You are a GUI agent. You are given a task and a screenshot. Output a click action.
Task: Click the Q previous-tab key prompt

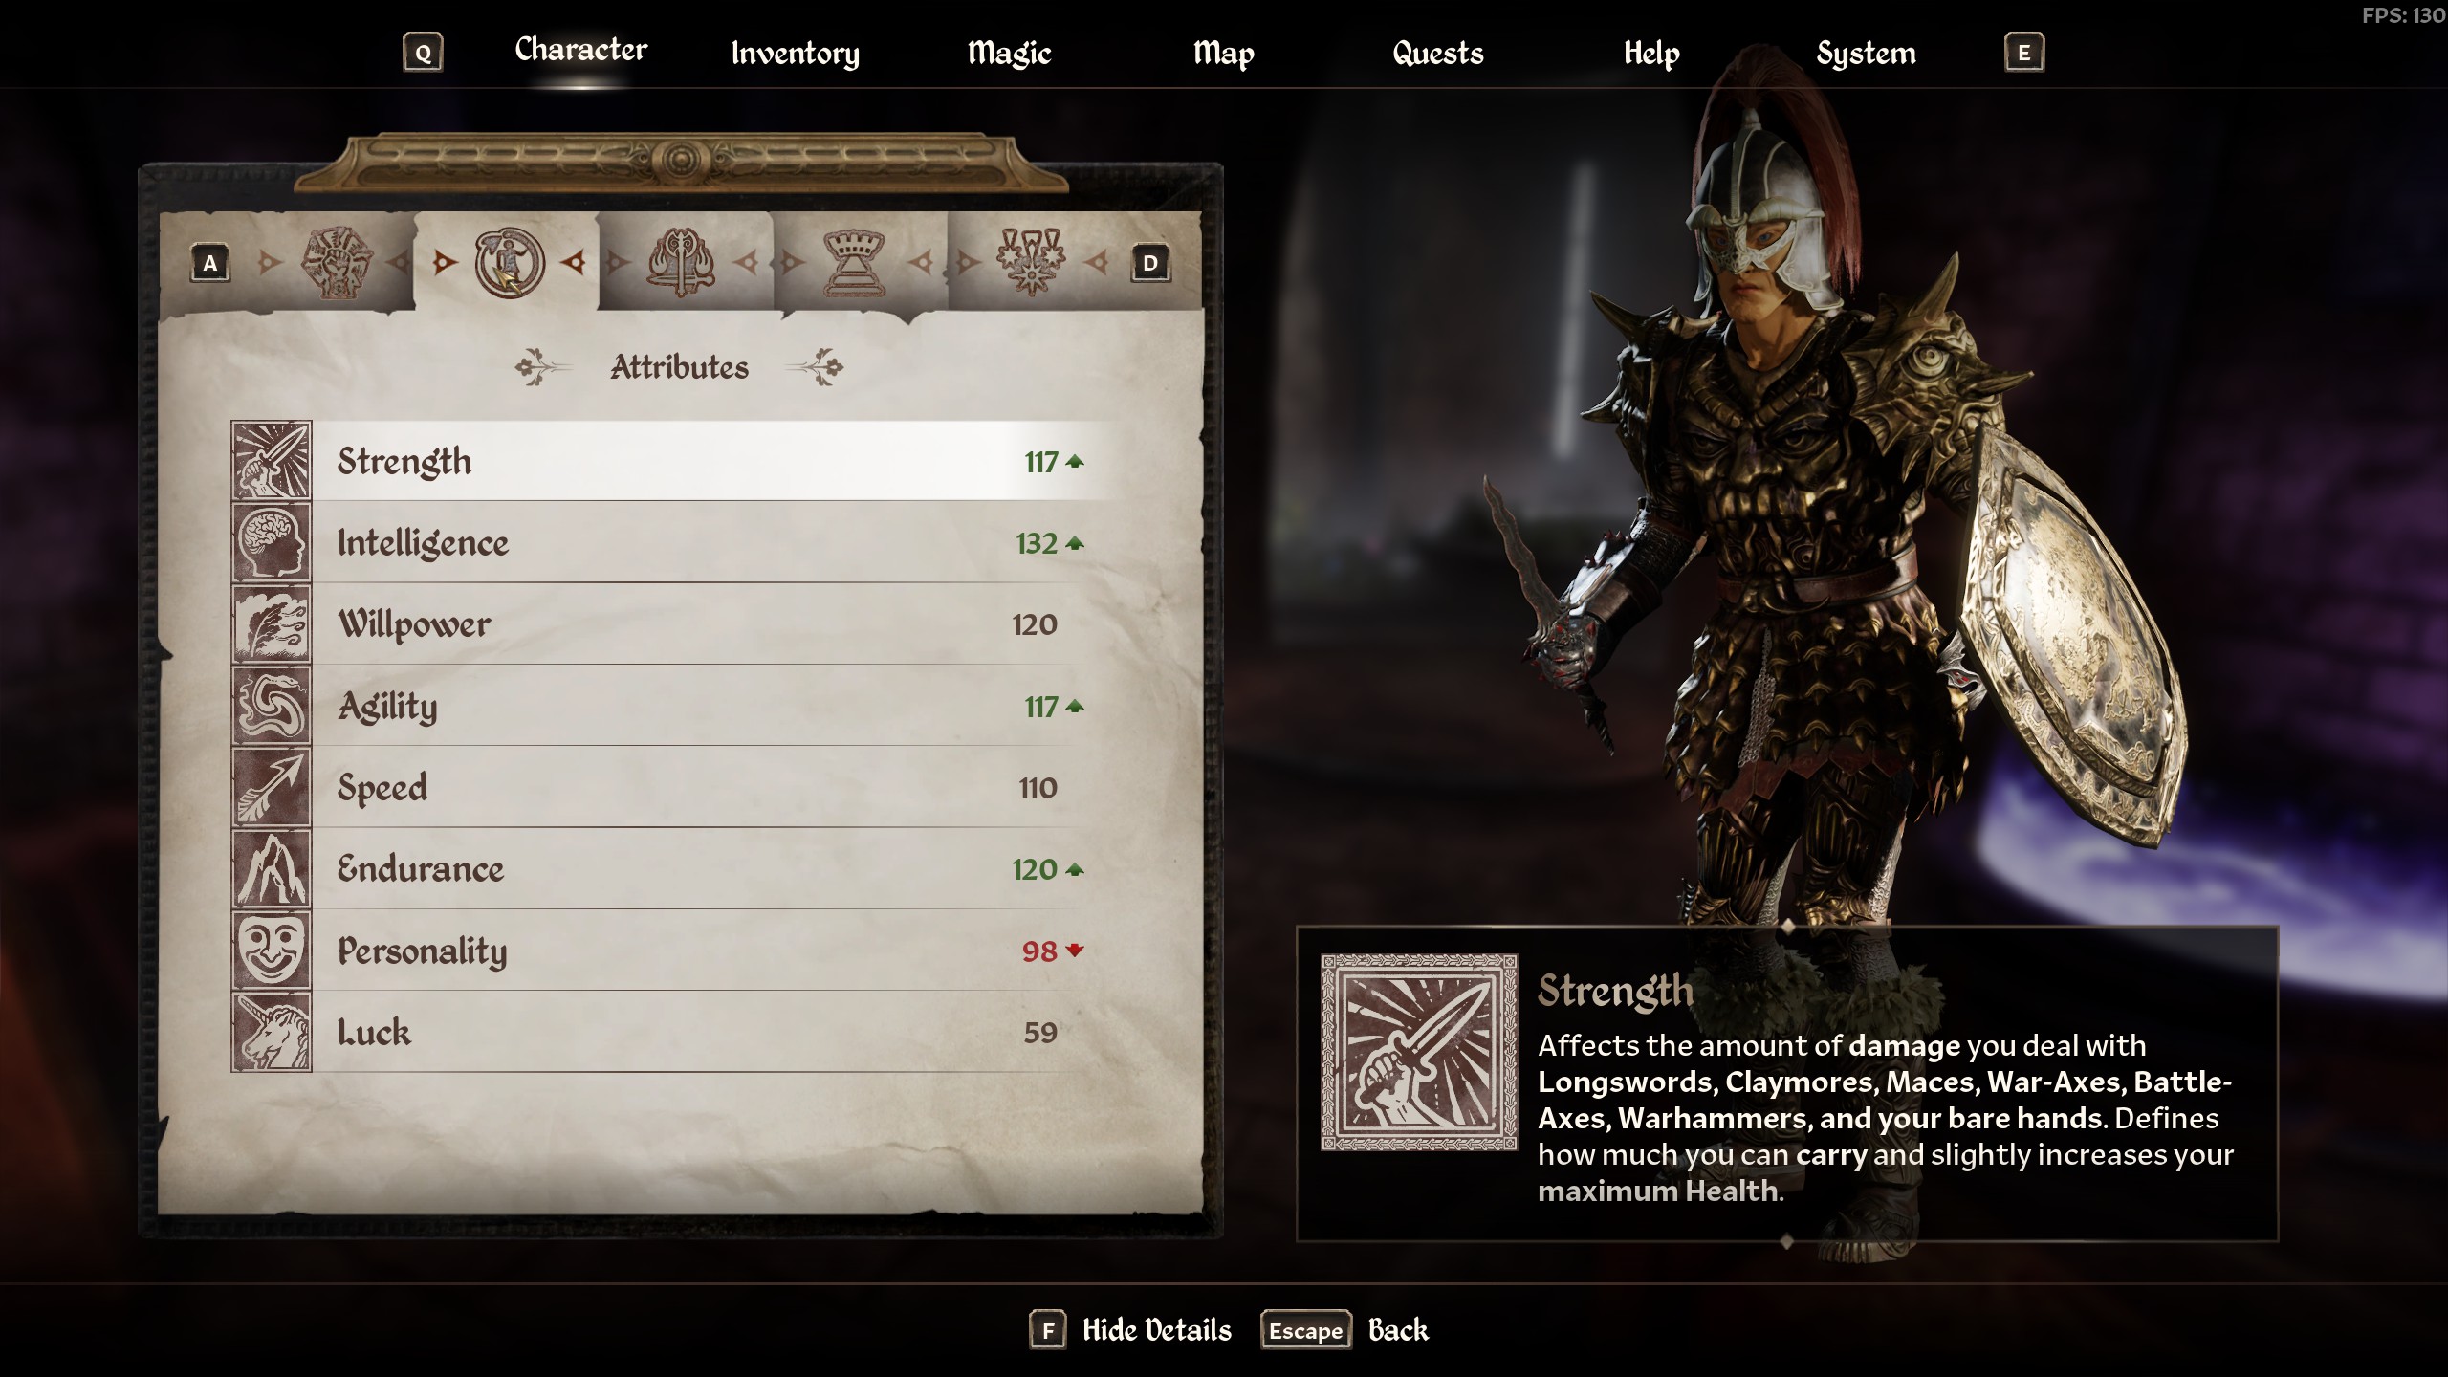point(423,53)
